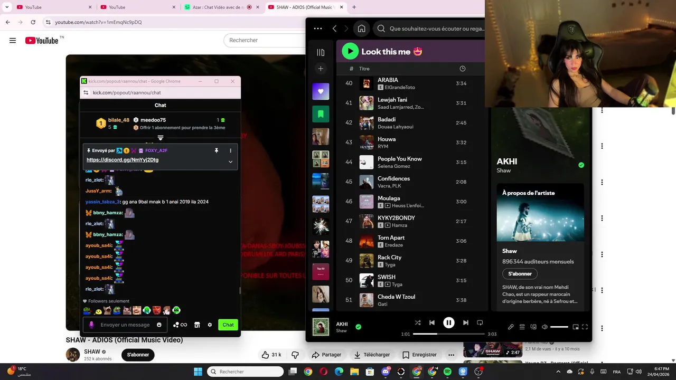The image size is (676, 380).
Task: Unpin message with pin icon
Action: (x=216, y=150)
